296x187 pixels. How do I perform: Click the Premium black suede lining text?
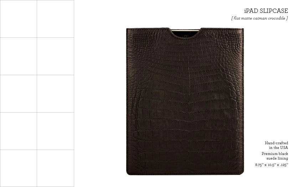point(275,156)
